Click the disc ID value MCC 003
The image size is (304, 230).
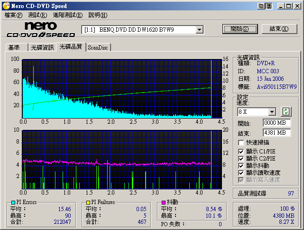click(268, 71)
